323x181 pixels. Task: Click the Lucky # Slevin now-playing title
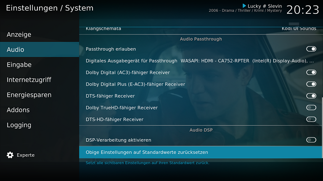pyautogui.click(x=265, y=6)
